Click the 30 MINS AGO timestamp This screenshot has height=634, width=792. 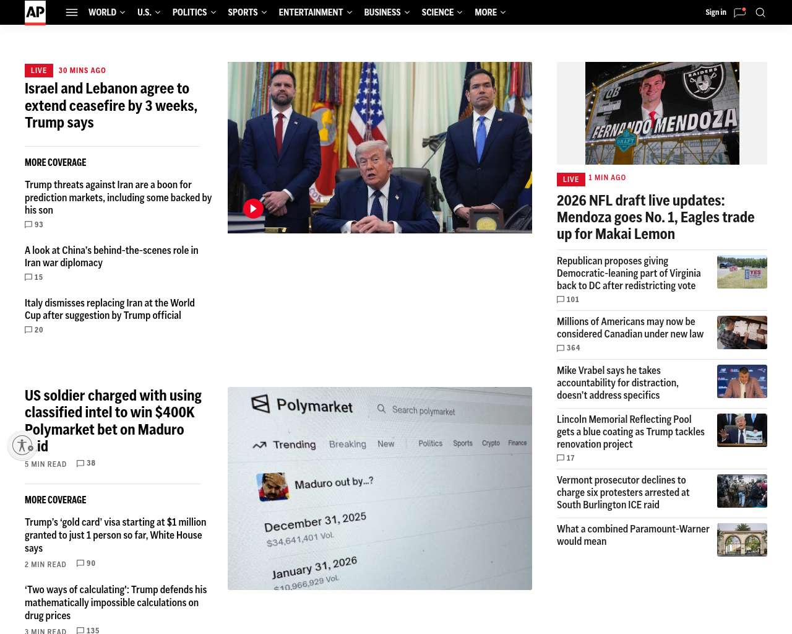pyautogui.click(x=82, y=71)
